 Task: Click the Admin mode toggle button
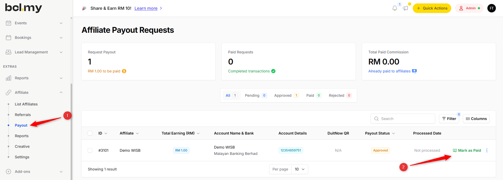point(469,8)
